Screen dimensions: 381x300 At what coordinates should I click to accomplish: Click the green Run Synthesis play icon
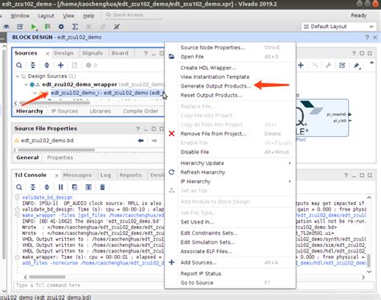(33, 27)
